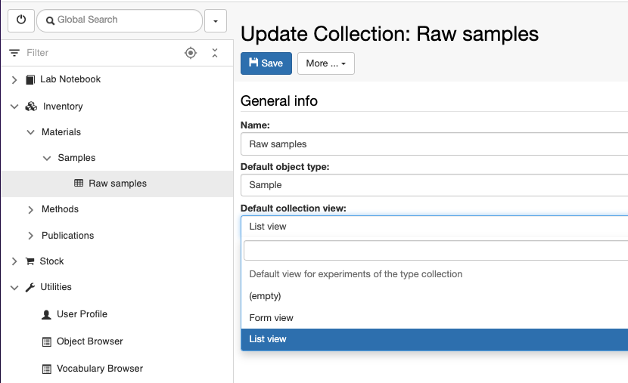Expand the Lab Notebook node
The height and width of the screenshot is (383, 628).
14,80
